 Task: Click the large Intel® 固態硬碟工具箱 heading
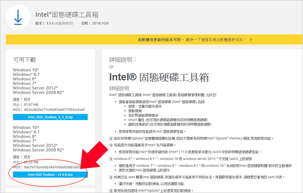point(159,77)
